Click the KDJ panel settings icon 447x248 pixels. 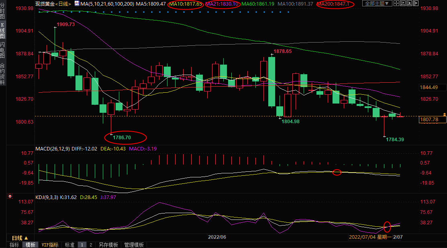[10, 197]
